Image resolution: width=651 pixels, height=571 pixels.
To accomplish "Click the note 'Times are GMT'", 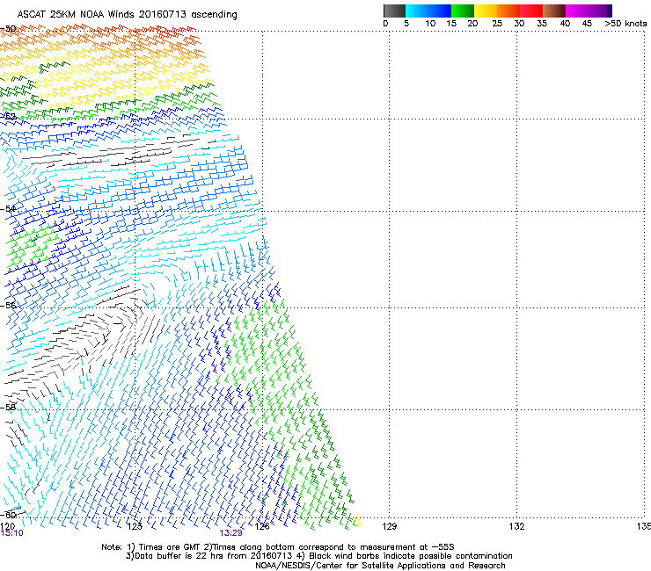I will [x=170, y=547].
